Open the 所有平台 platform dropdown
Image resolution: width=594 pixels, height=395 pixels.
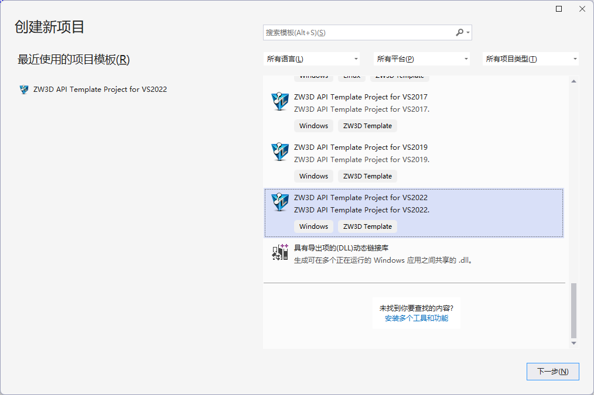422,59
